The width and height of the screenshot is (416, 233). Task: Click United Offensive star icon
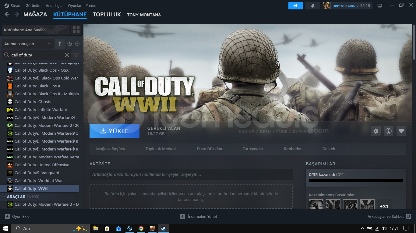[x=10, y=165]
